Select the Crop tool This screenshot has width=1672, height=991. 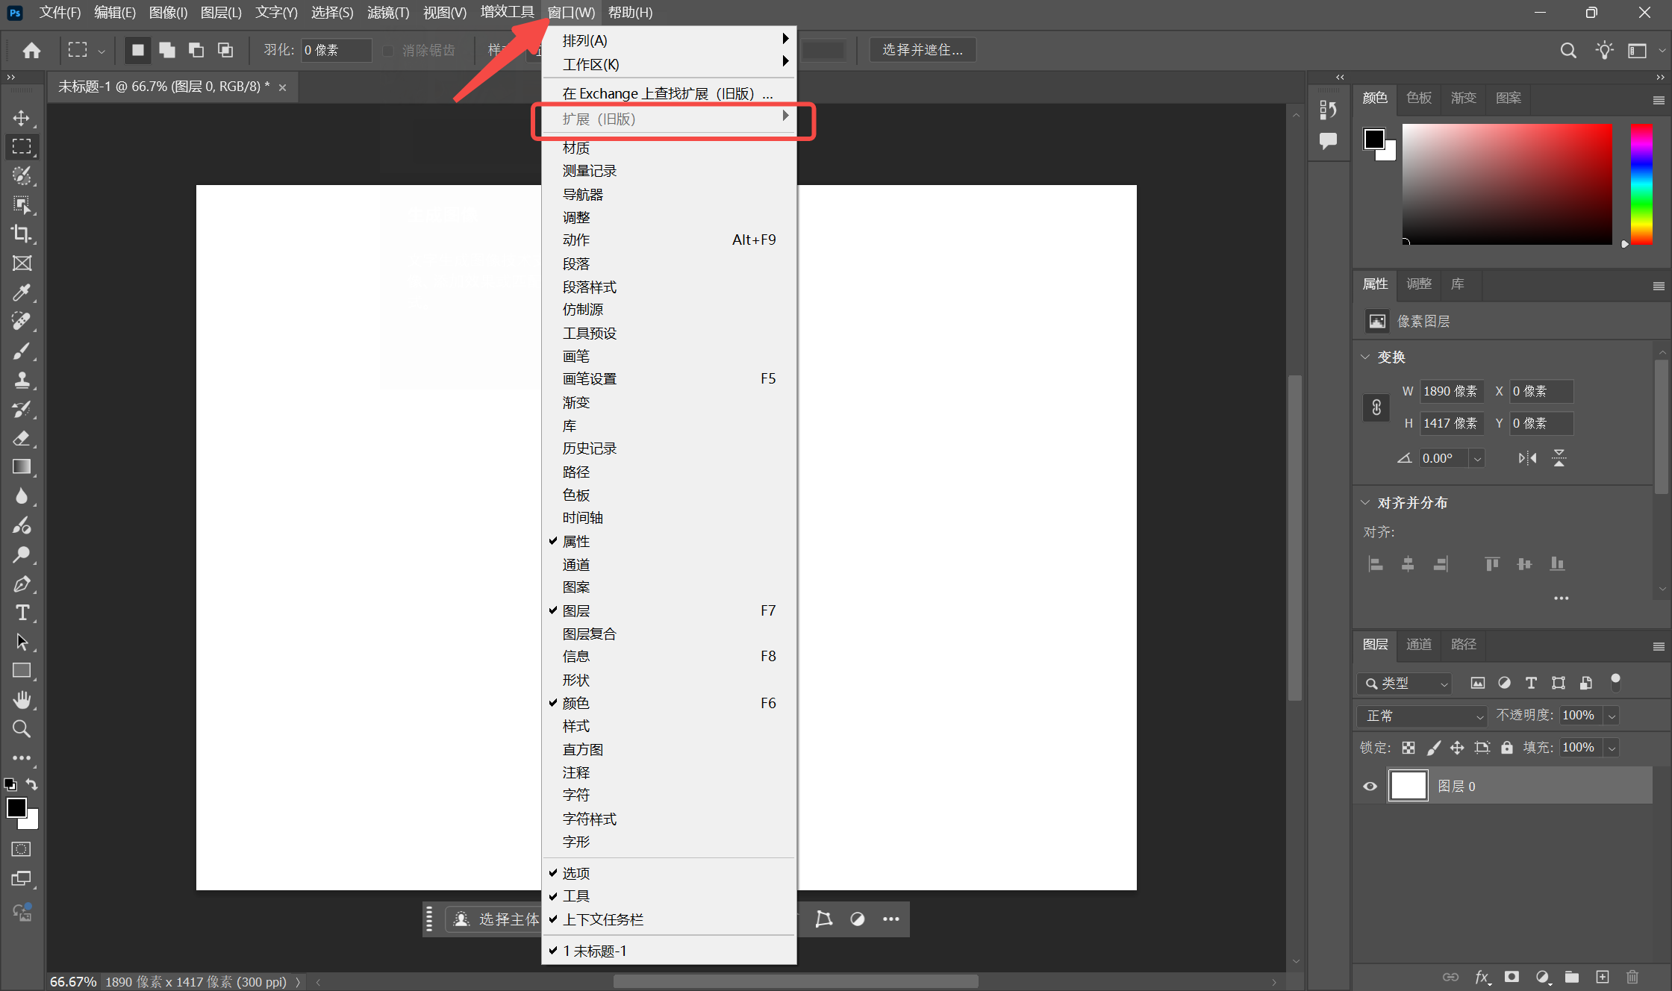click(22, 234)
